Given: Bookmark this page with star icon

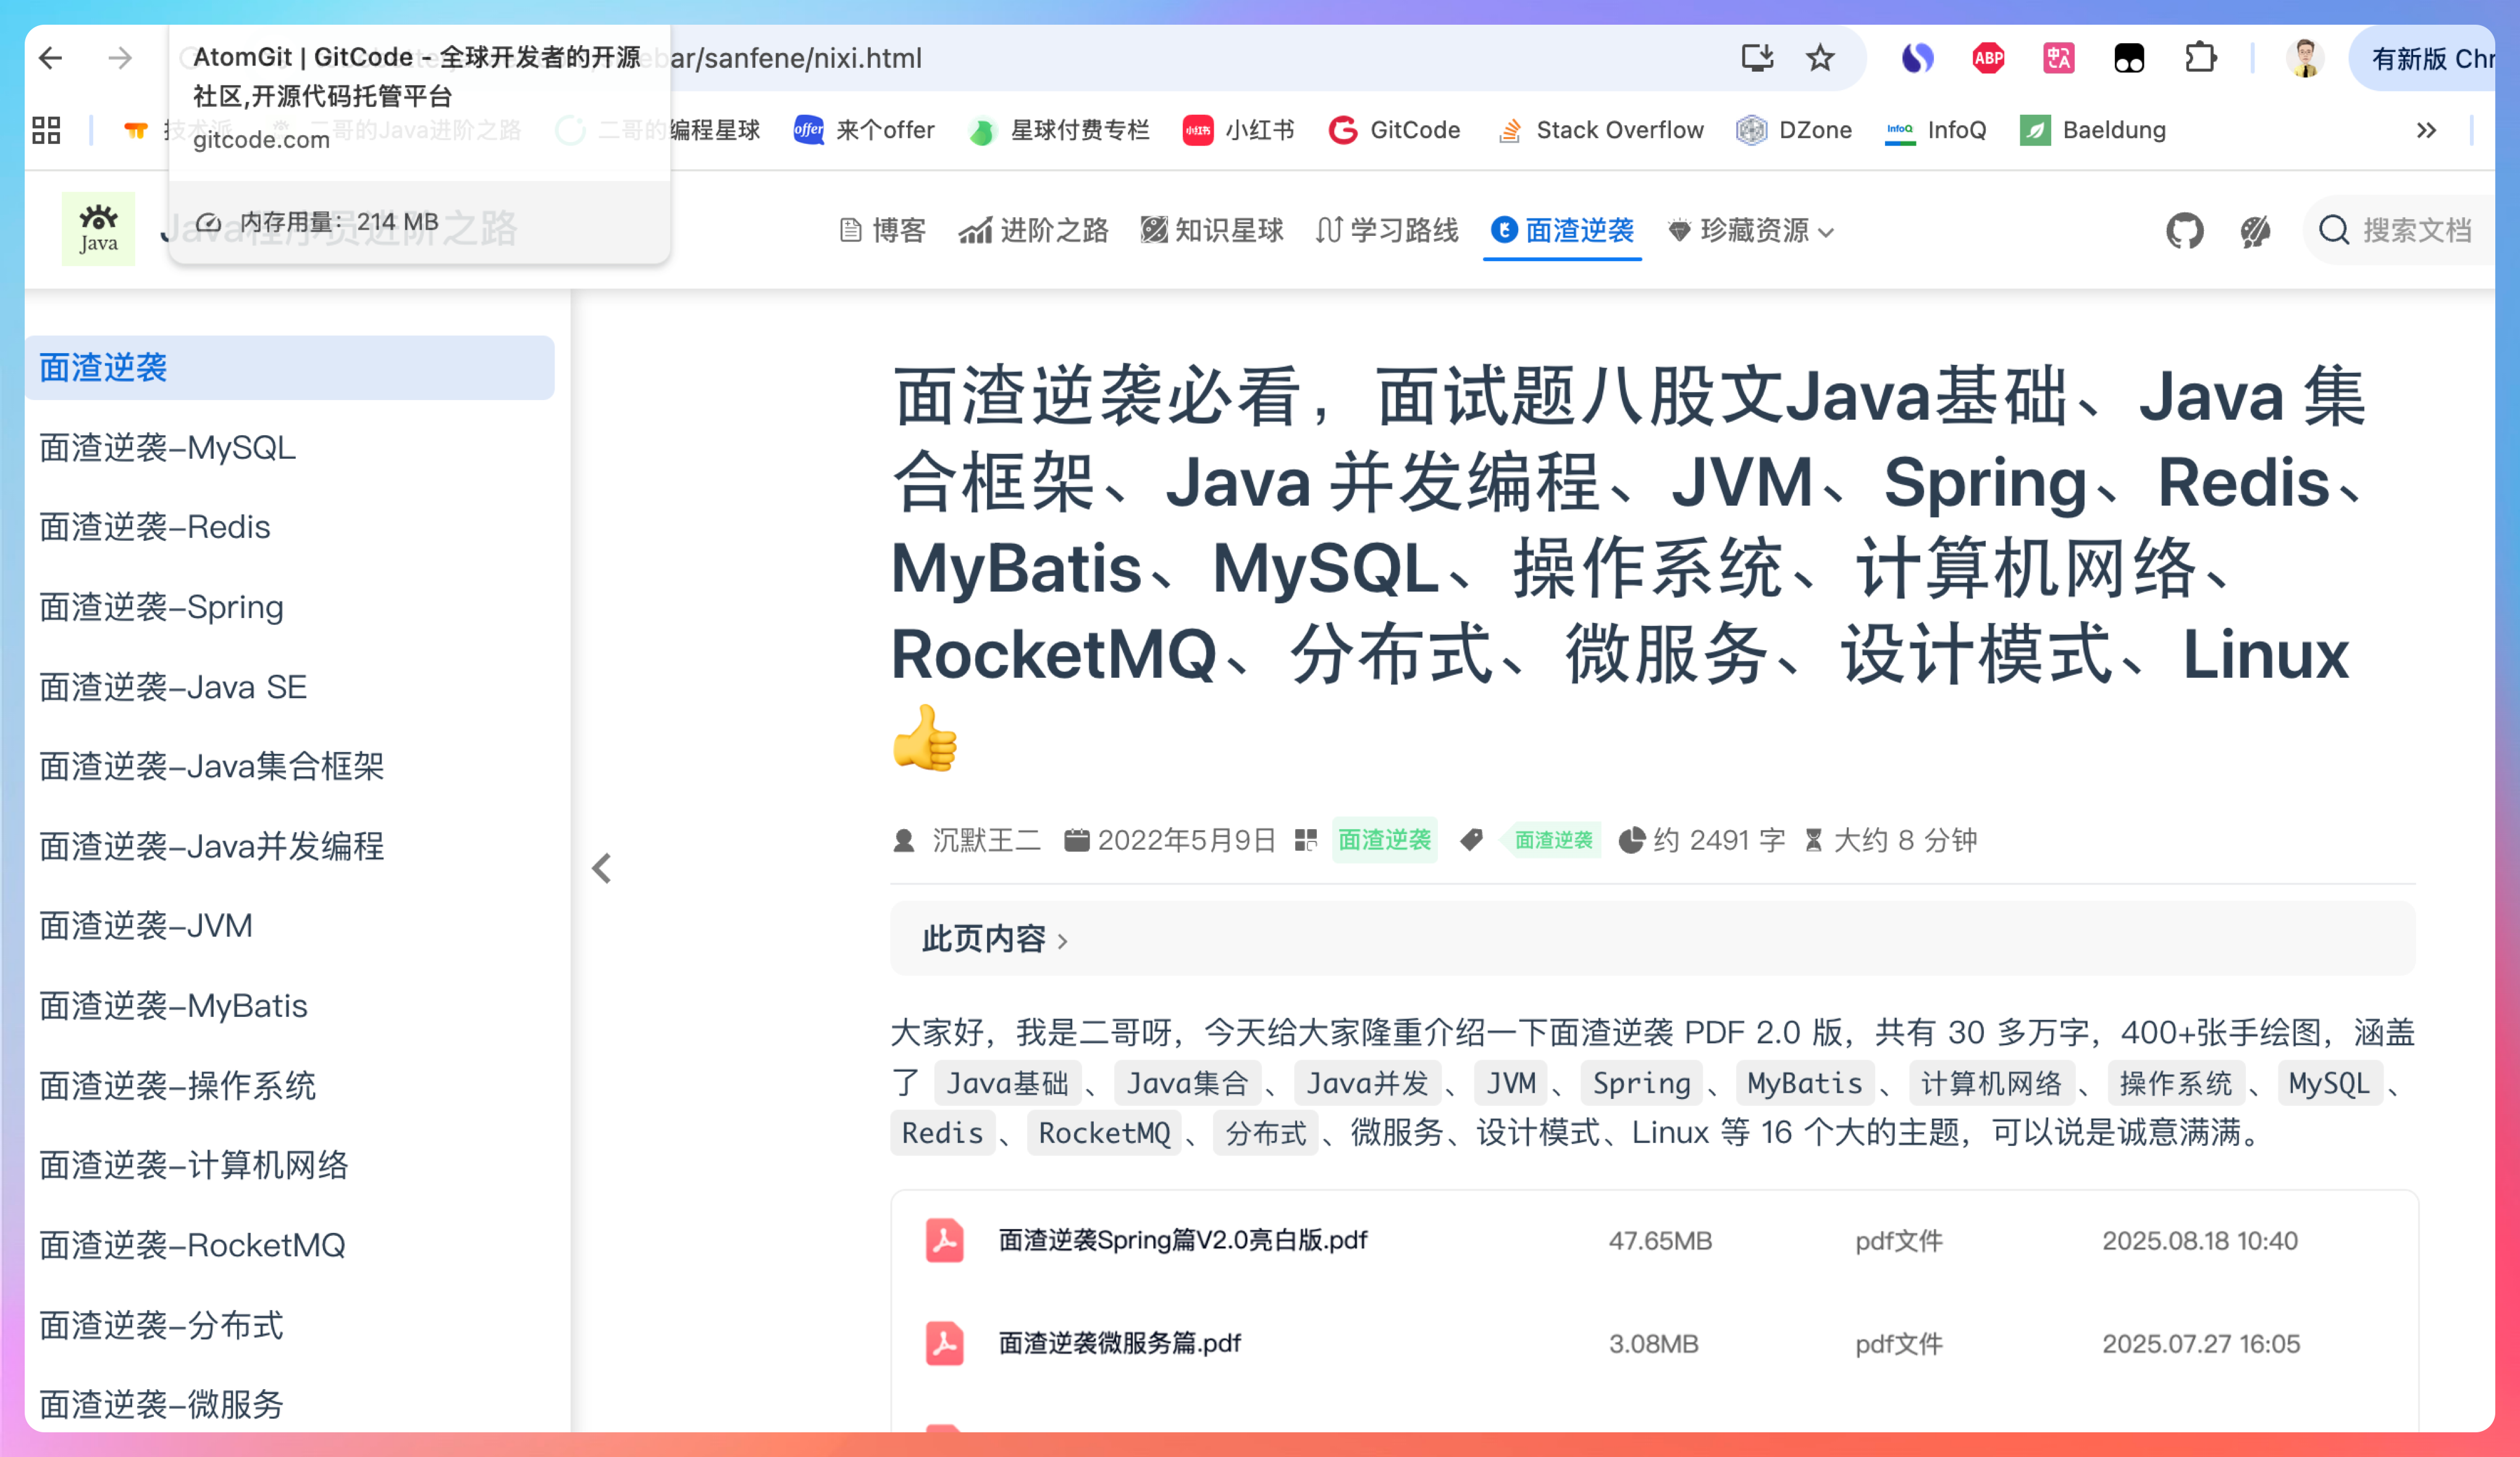Looking at the screenshot, I should coord(1820,58).
